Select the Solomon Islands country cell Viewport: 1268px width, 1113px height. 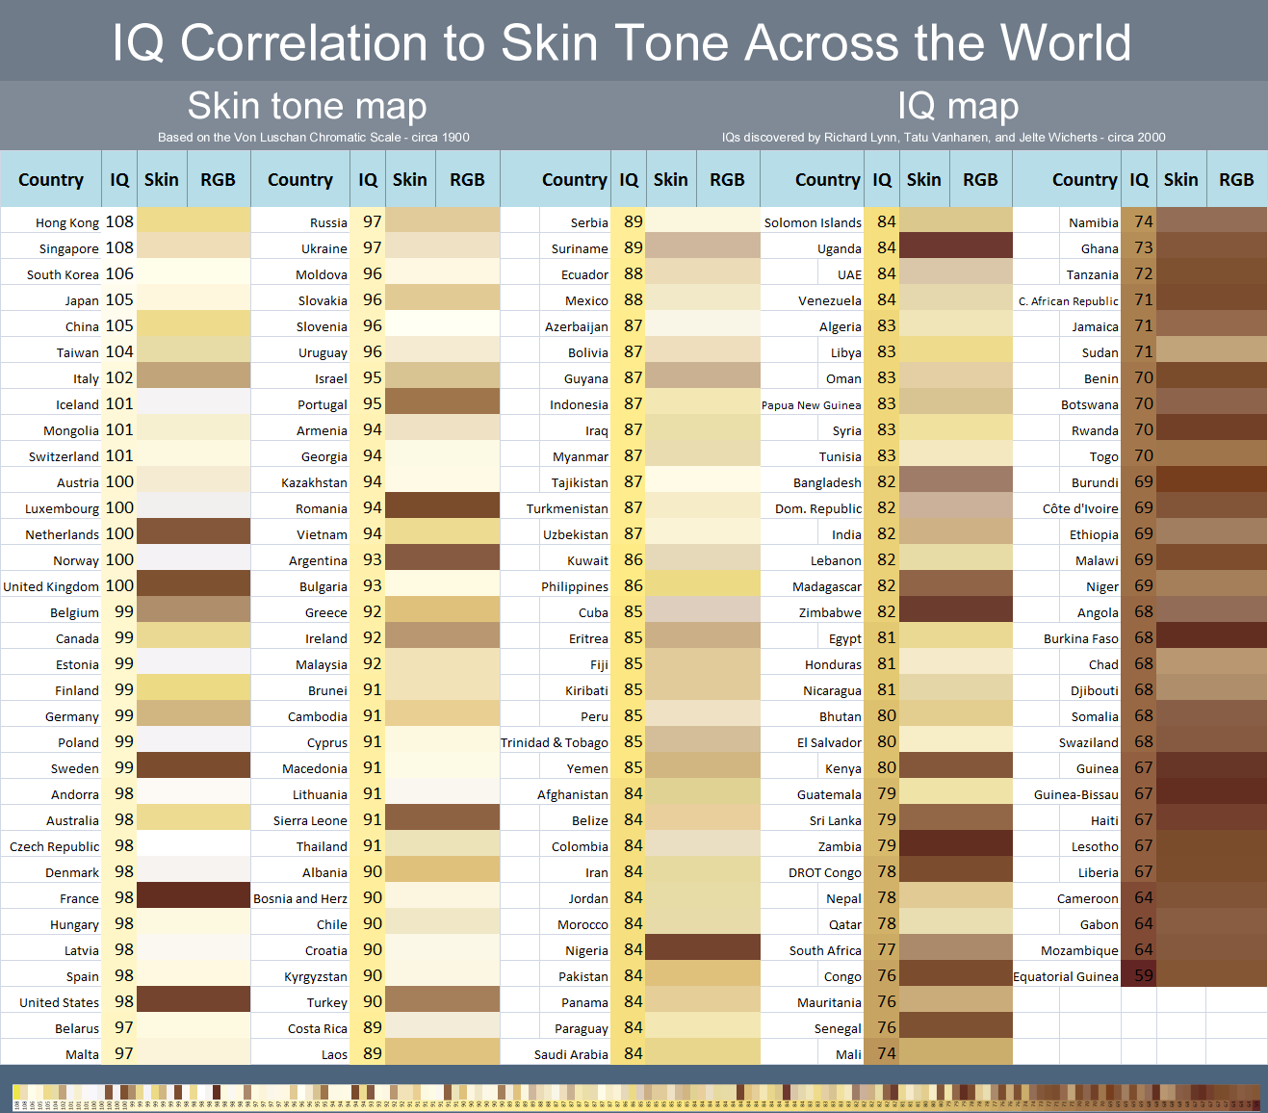(813, 222)
